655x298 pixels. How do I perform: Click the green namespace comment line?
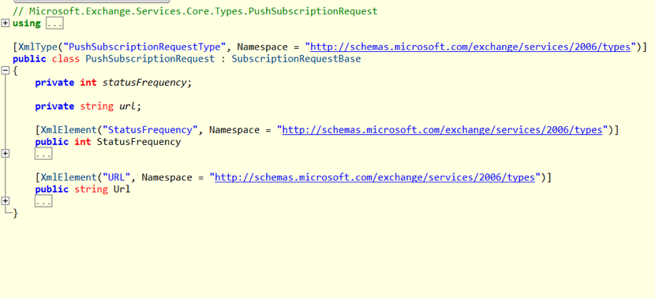tap(195, 11)
